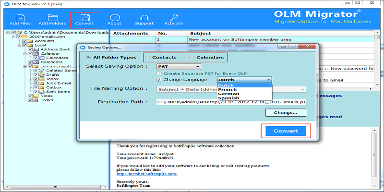Click the Junk E-mail folder icon
384x192 pixels.
42,83
